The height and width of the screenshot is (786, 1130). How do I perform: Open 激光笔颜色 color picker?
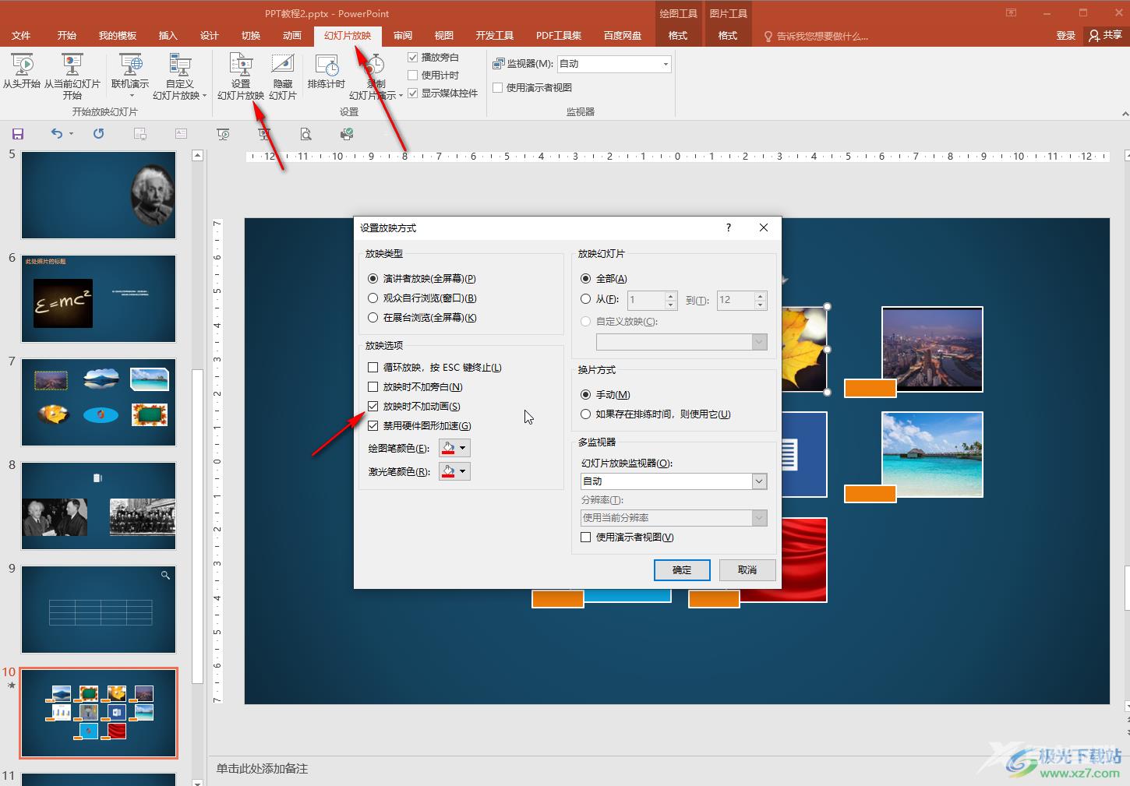(454, 471)
